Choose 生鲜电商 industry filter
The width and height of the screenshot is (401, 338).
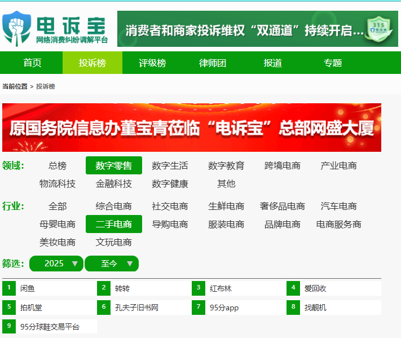click(x=226, y=206)
